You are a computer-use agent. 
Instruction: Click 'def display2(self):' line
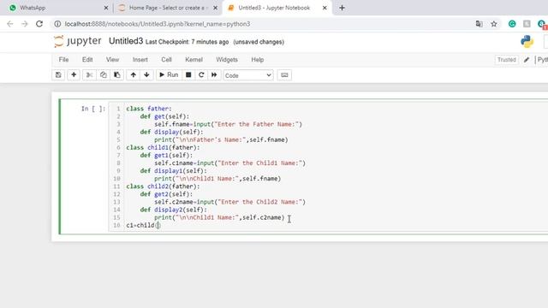173,210
